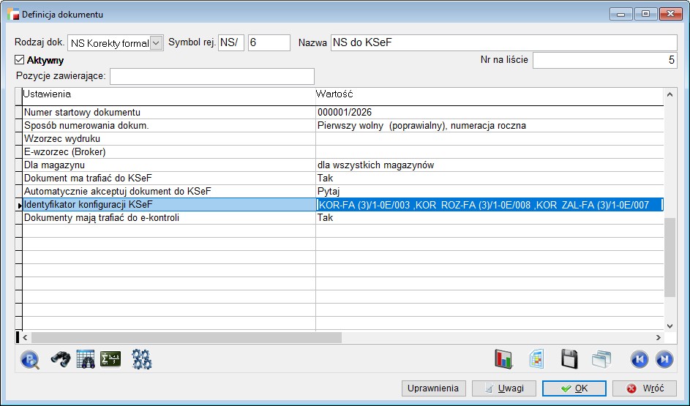Confirm with the OK button

point(574,388)
